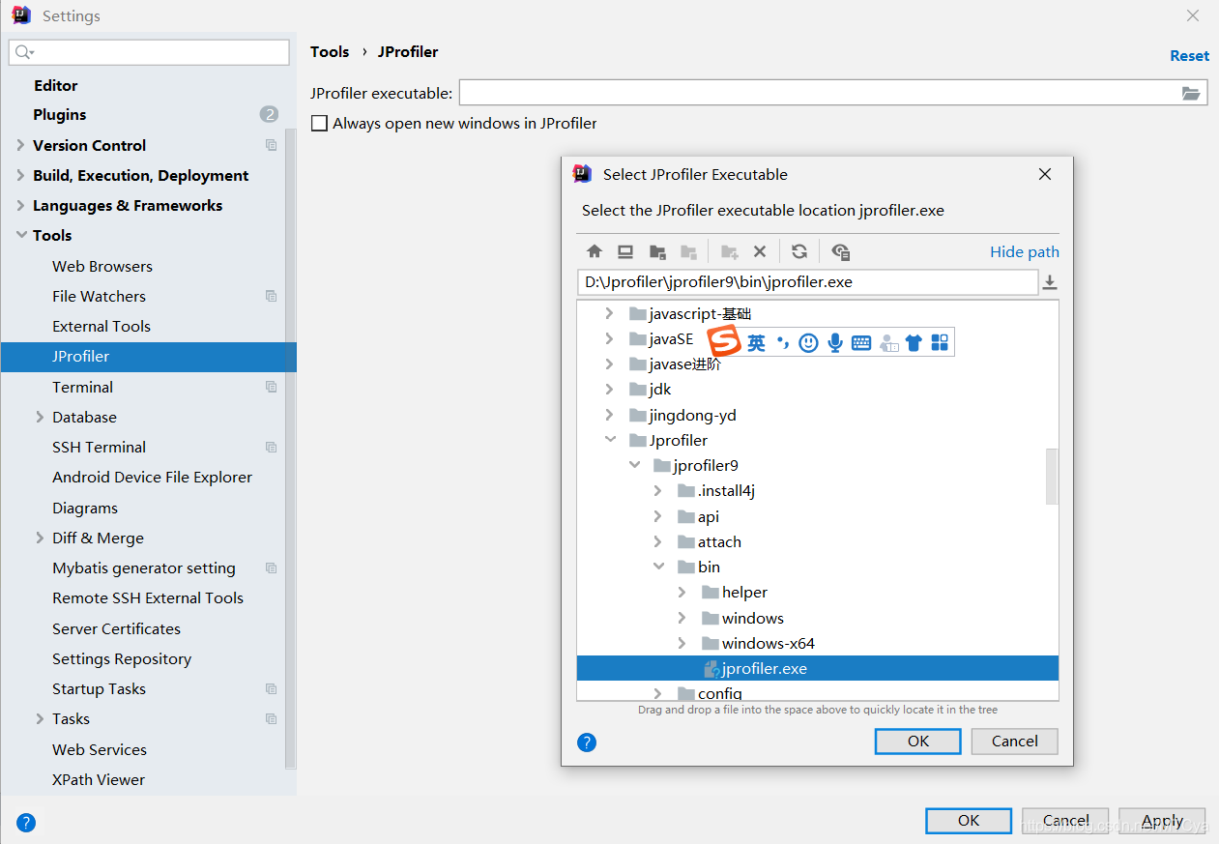Open Sogou soft keyboard

[x=861, y=342]
